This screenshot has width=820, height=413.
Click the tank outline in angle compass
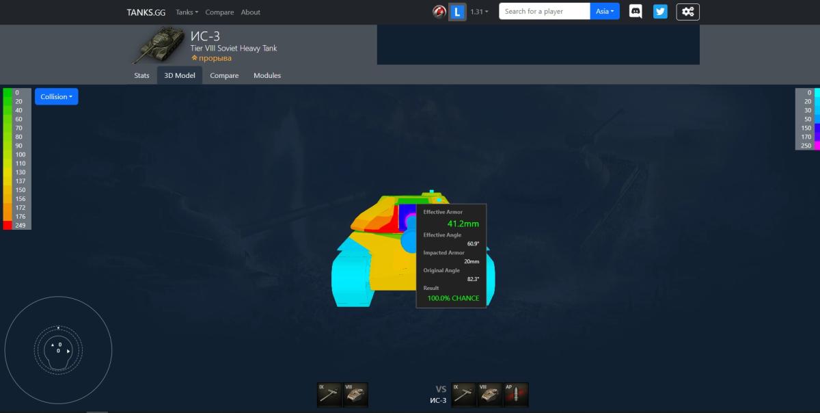[58, 354]
